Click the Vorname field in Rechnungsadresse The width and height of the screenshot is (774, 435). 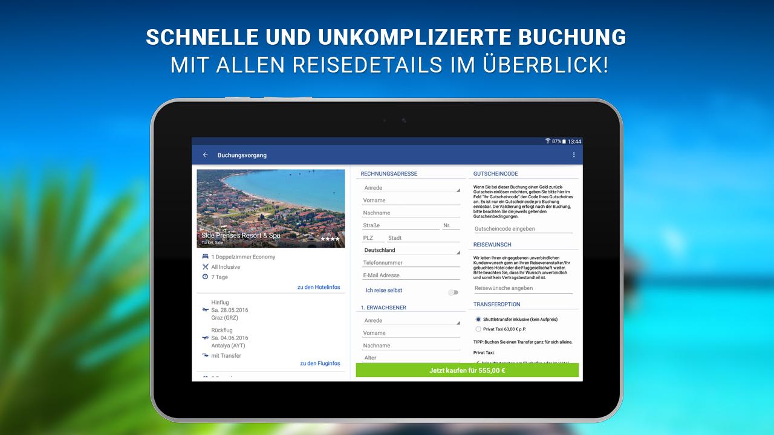[x=411, y=201]
